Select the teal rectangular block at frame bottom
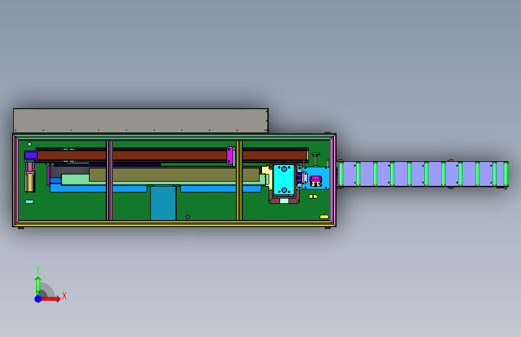This screenshot has width=521, height=337. coord(163,203)
